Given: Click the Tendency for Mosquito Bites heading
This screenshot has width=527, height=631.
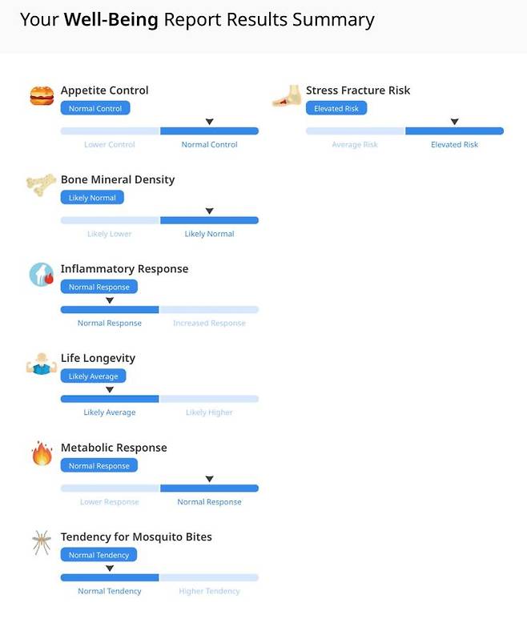Looking at the screenshot, I should 136,537.
